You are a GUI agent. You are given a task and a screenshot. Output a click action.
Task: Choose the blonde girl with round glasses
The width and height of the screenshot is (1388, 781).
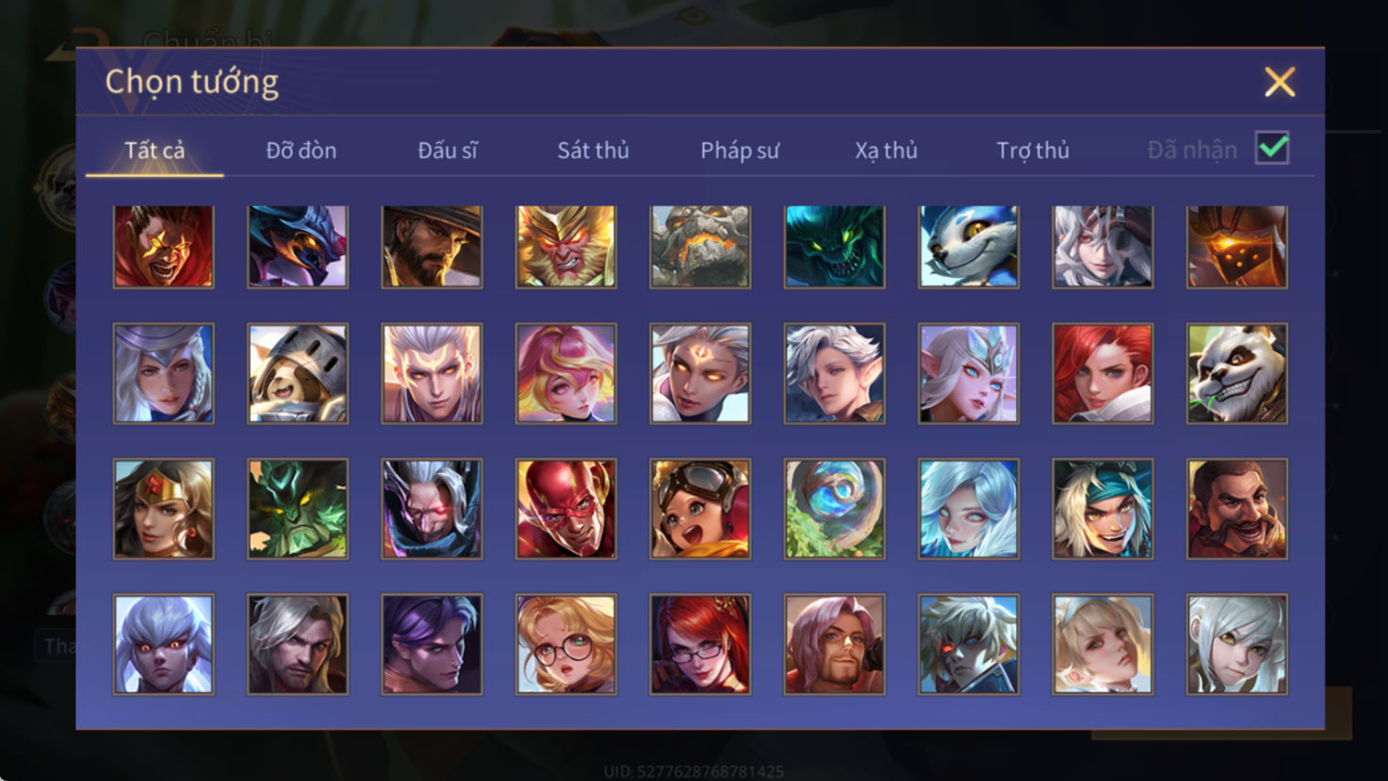[x=566, y=644]
